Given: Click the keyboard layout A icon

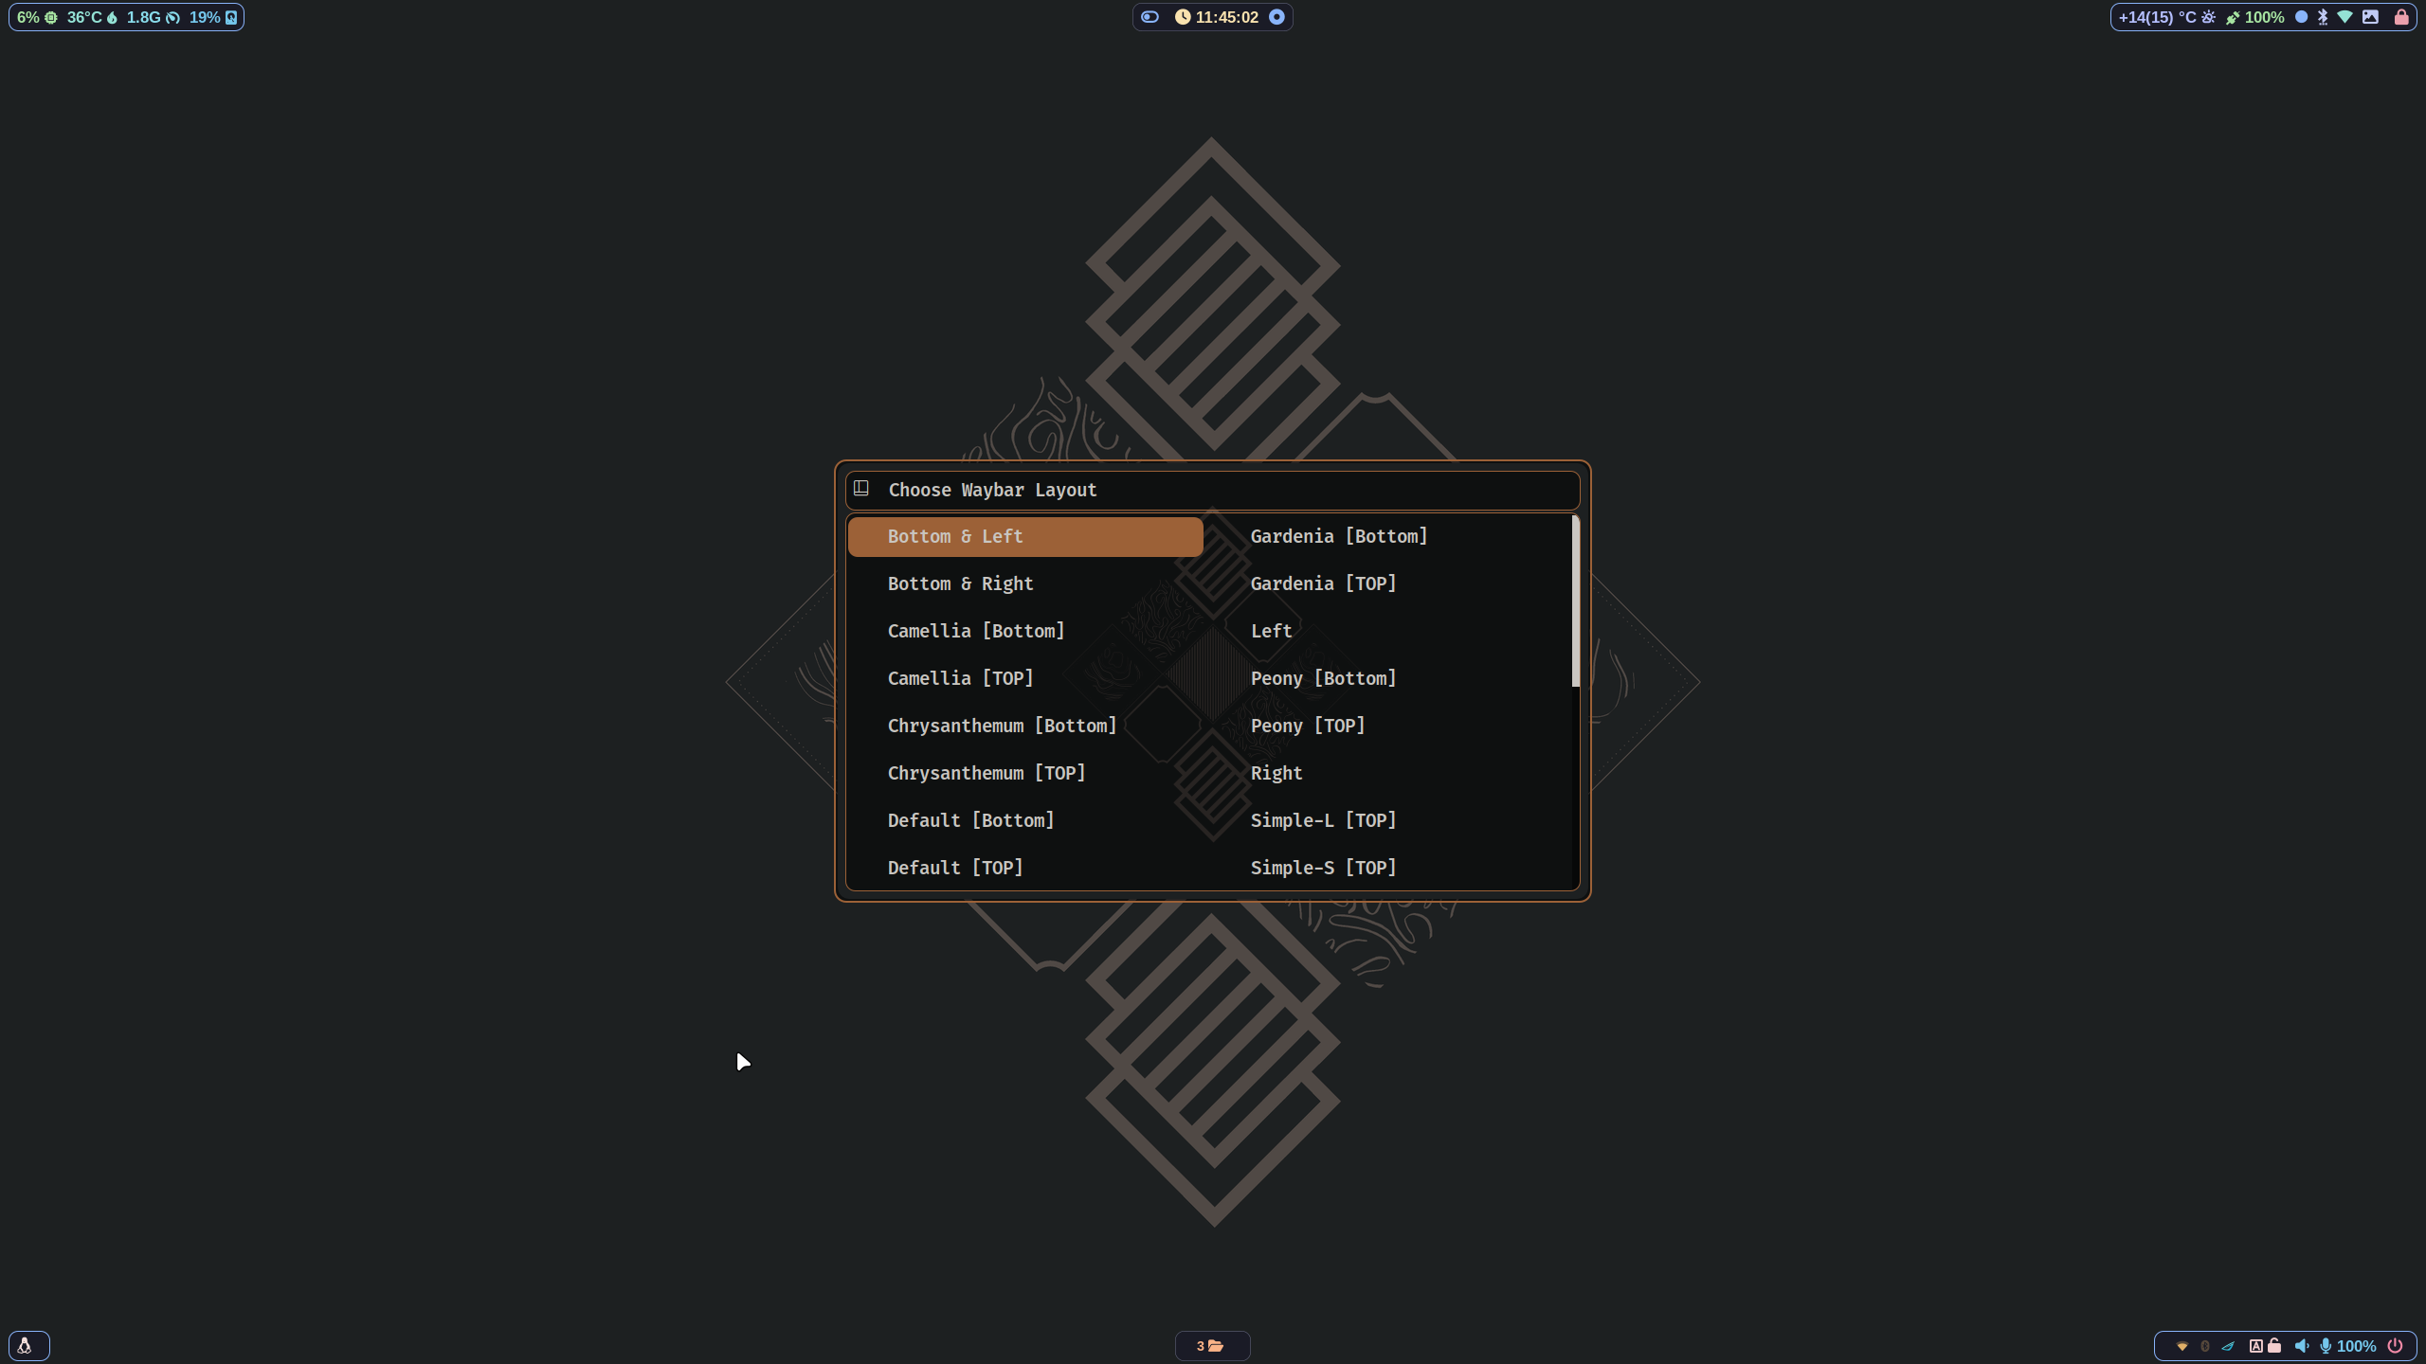Looking at the screenshot, I should [2255, 1346].
